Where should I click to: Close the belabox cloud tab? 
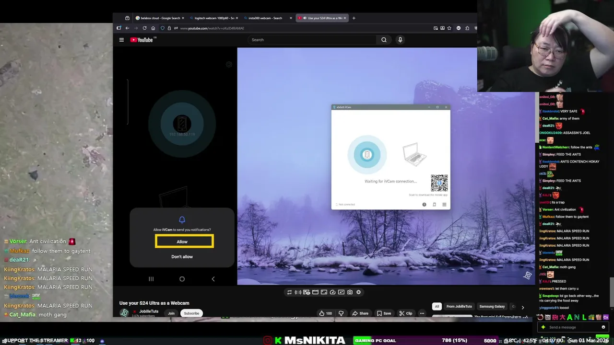coord(183,18)
